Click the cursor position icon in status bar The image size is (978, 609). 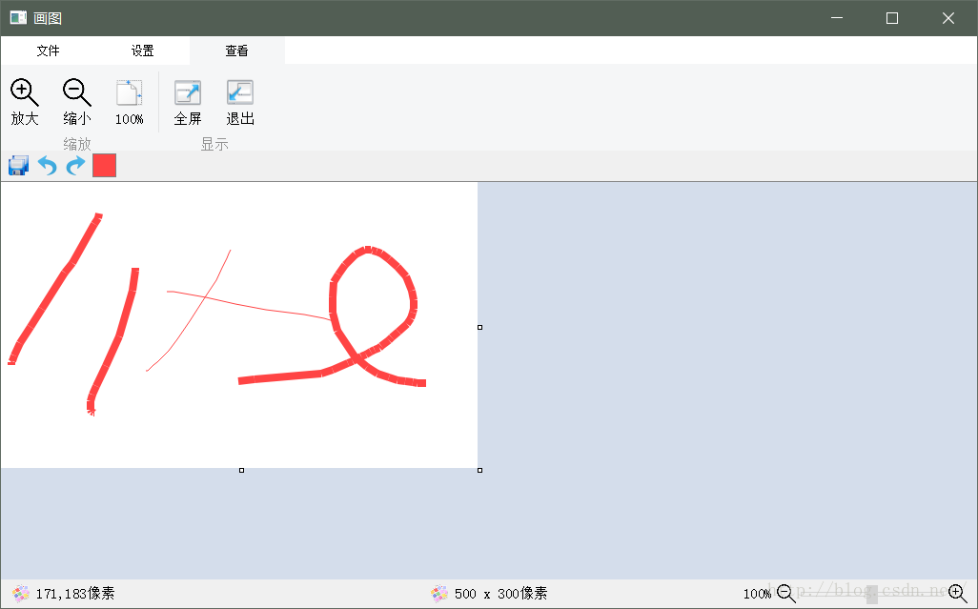pos(21,594)
